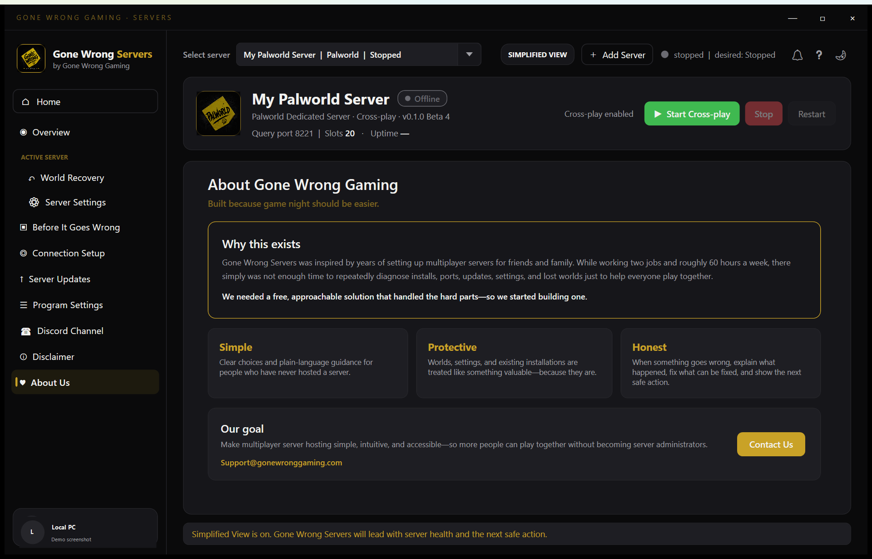
Task: Open the Discord Channel entry
Action: (85, 331)
